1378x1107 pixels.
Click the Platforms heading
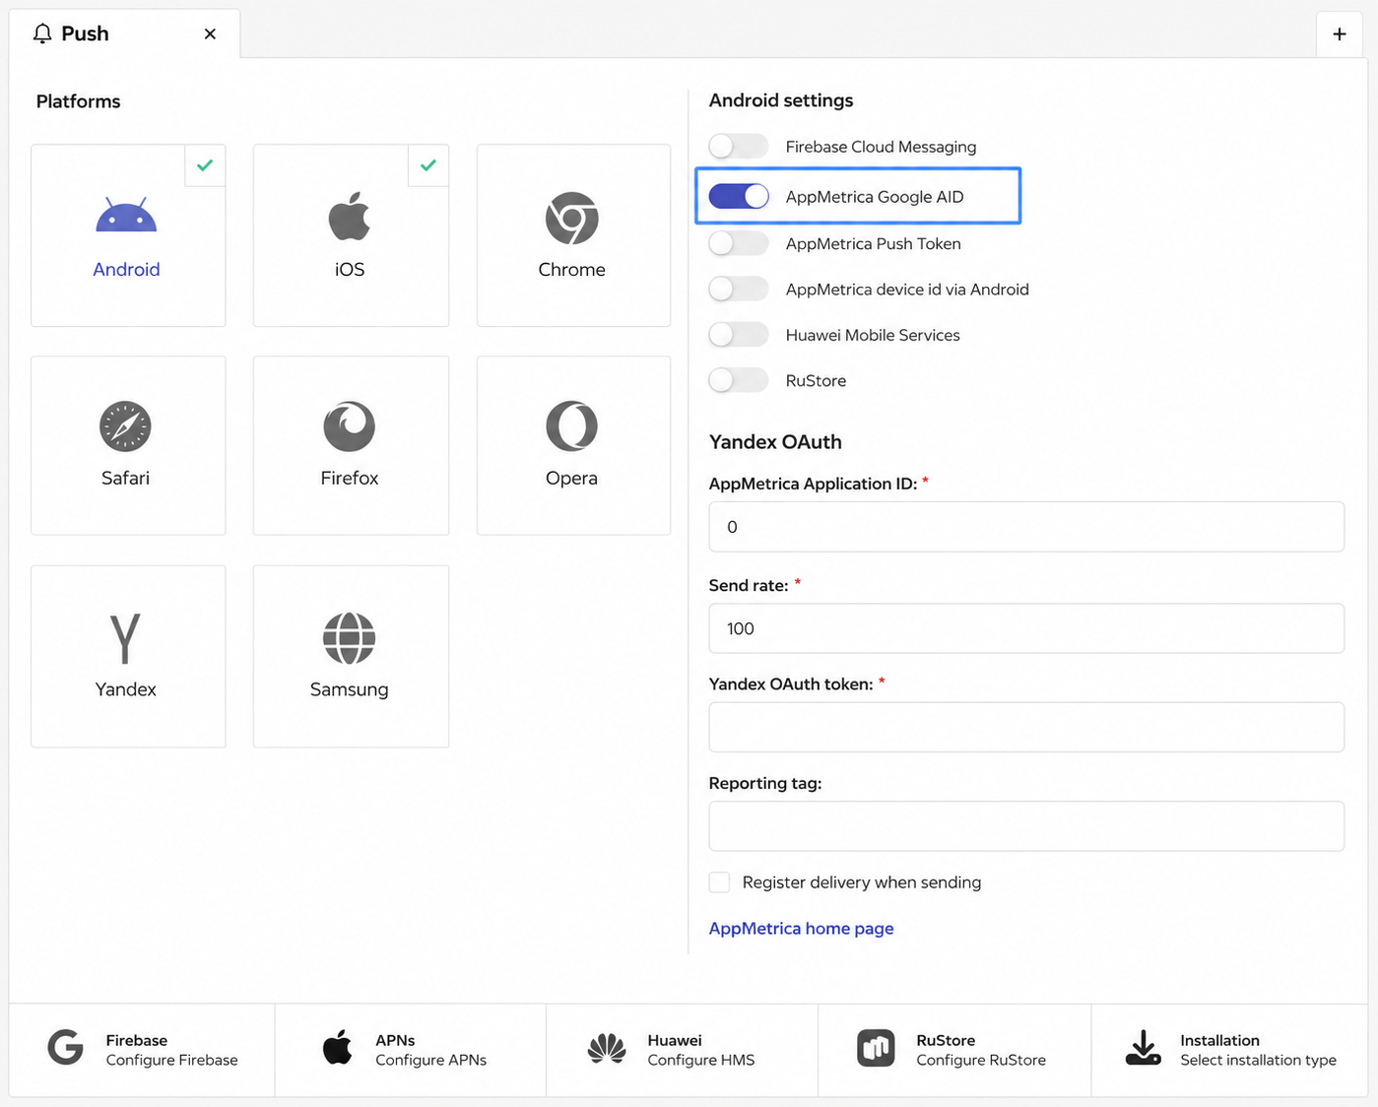click(x=78, y=101)
